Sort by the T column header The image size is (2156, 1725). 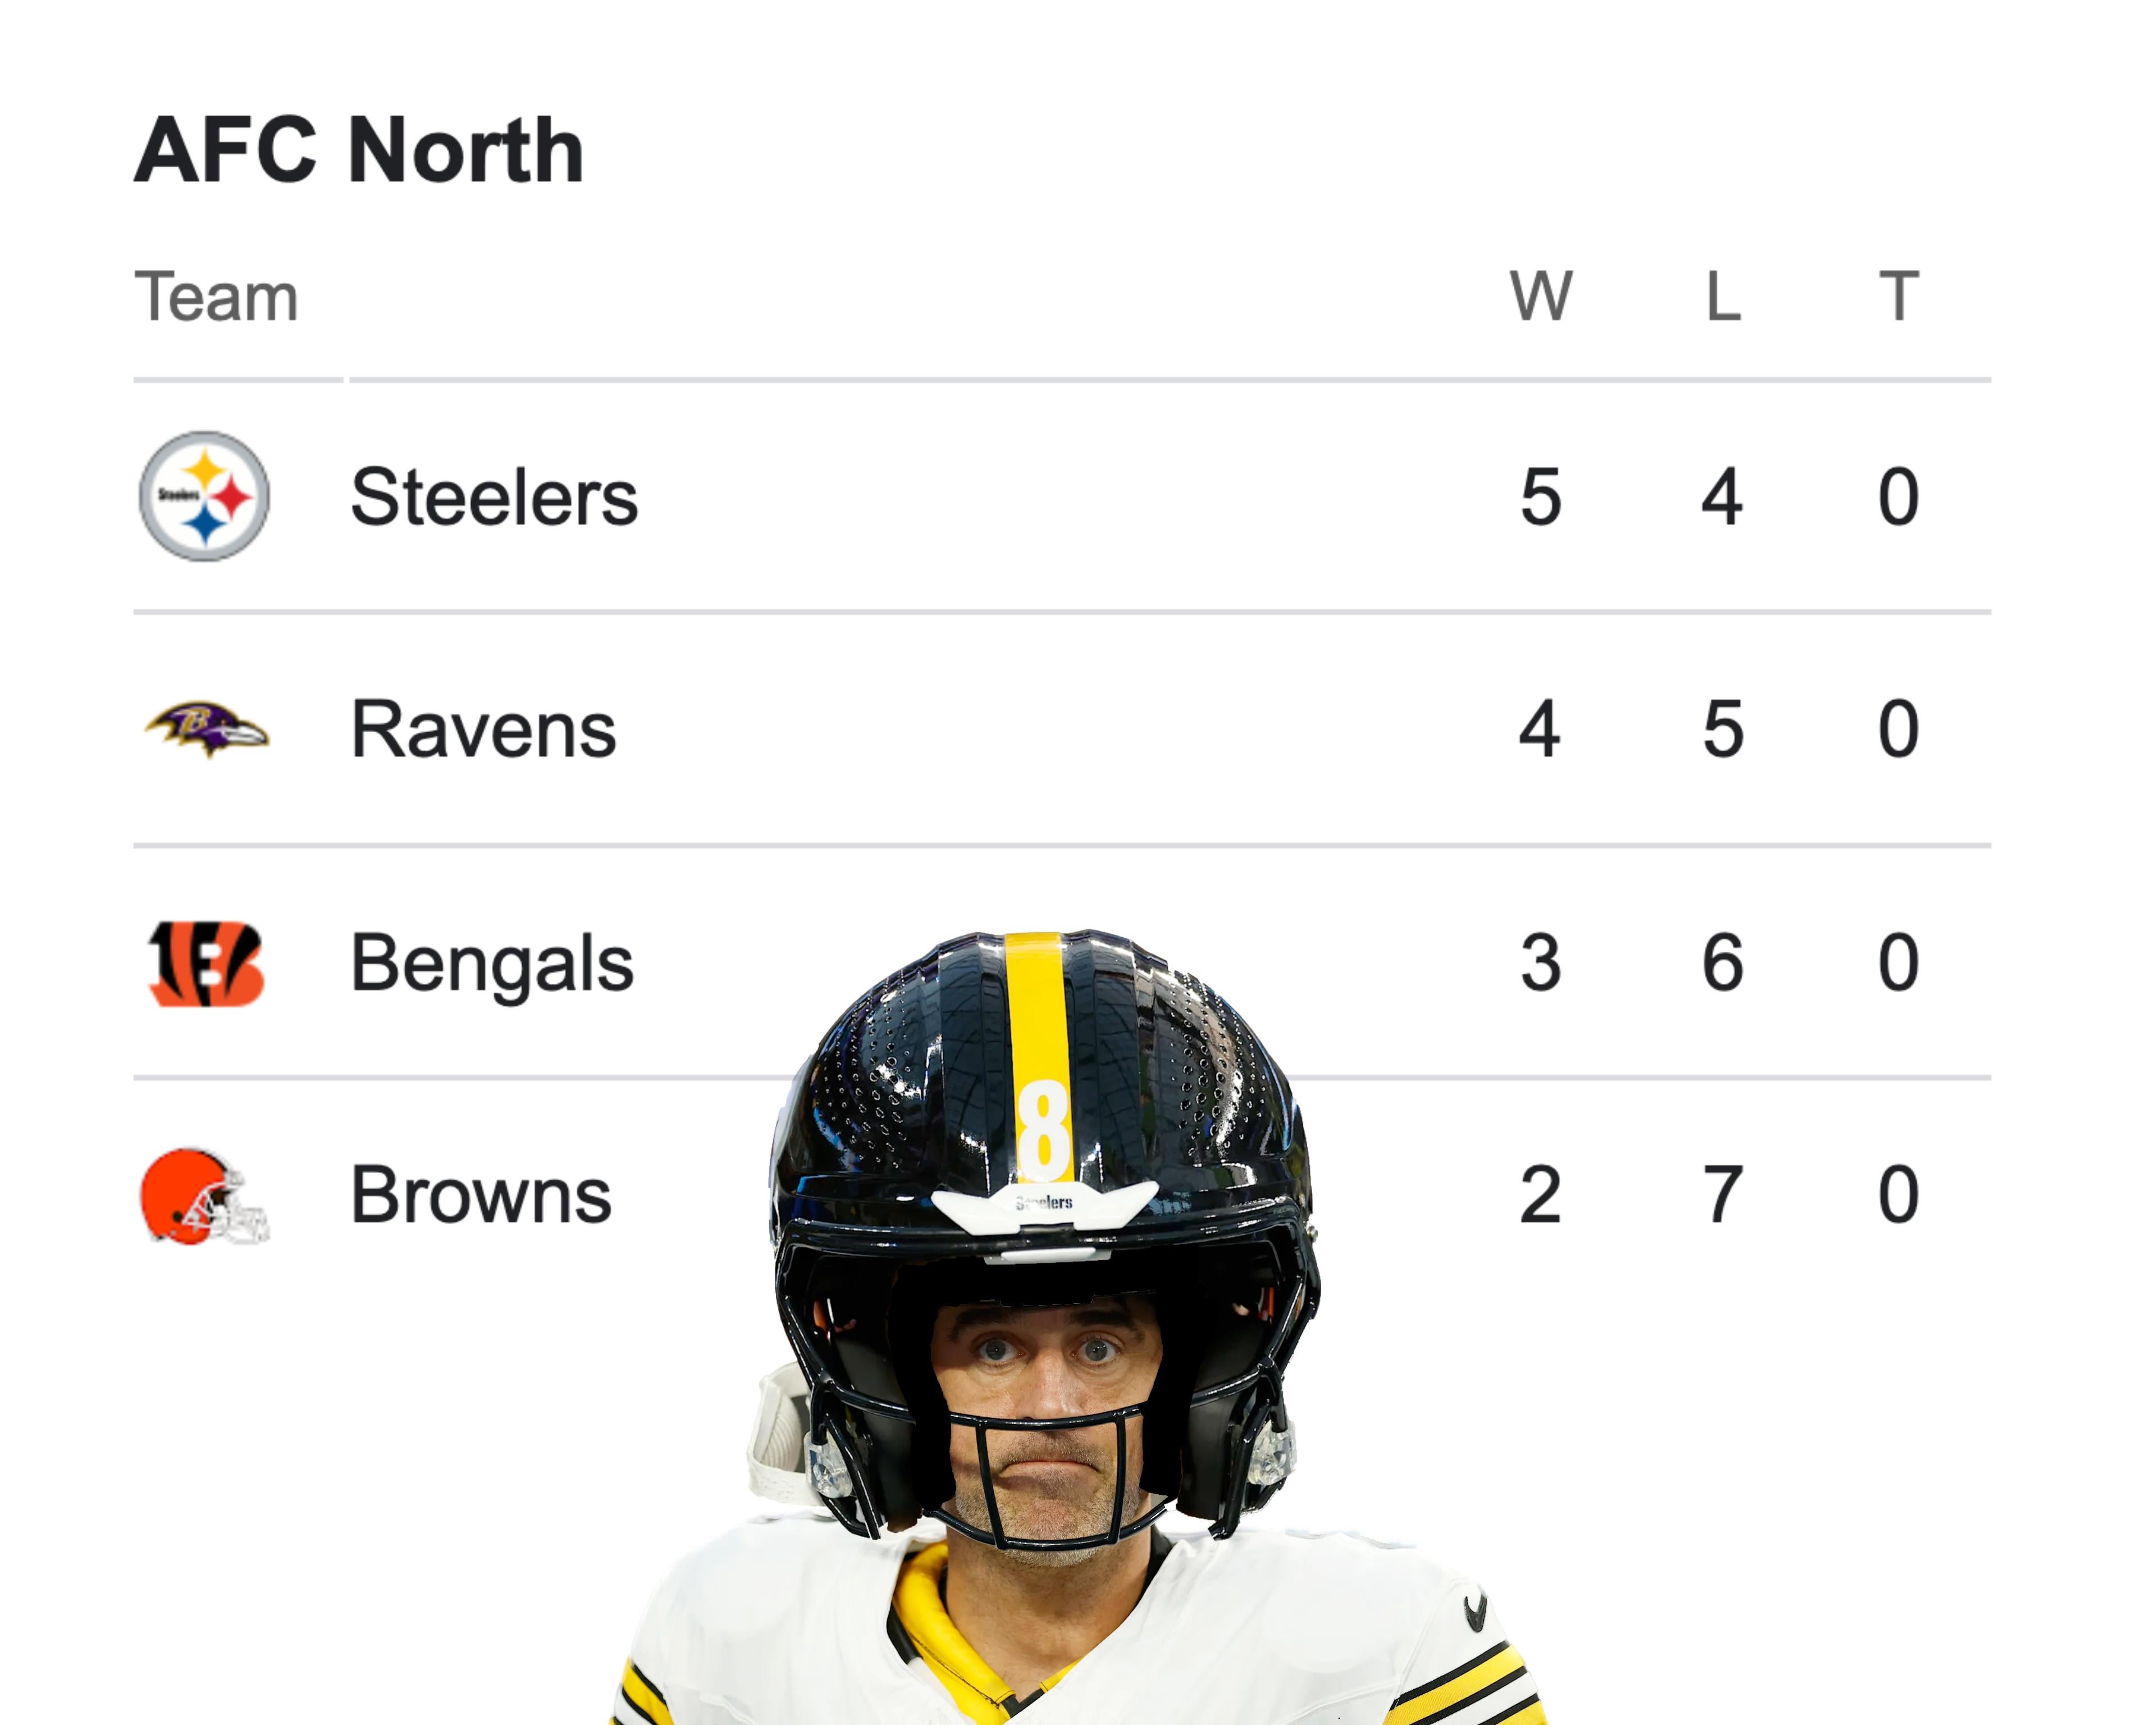pos(1898,296)
